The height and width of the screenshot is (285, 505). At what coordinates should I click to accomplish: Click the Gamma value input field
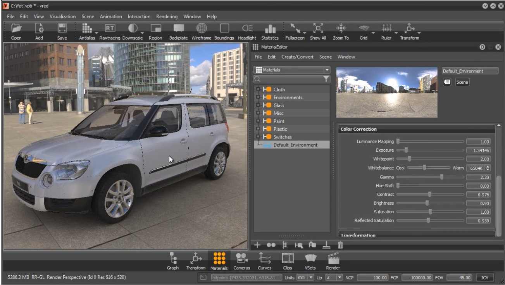pyautogui.click(x=478, y=177)
